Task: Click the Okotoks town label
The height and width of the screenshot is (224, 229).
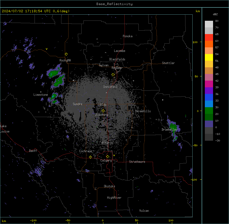Action: [109, 186]
